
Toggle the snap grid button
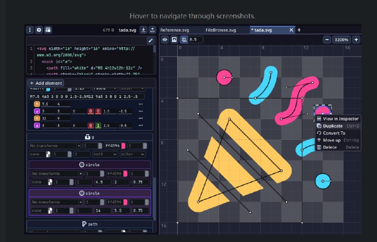[x=184, y=40]
